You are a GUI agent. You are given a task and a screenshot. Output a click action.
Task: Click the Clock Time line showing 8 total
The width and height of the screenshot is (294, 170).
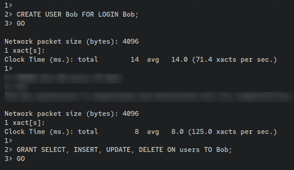pyautogui.click(x=141, y=132)
